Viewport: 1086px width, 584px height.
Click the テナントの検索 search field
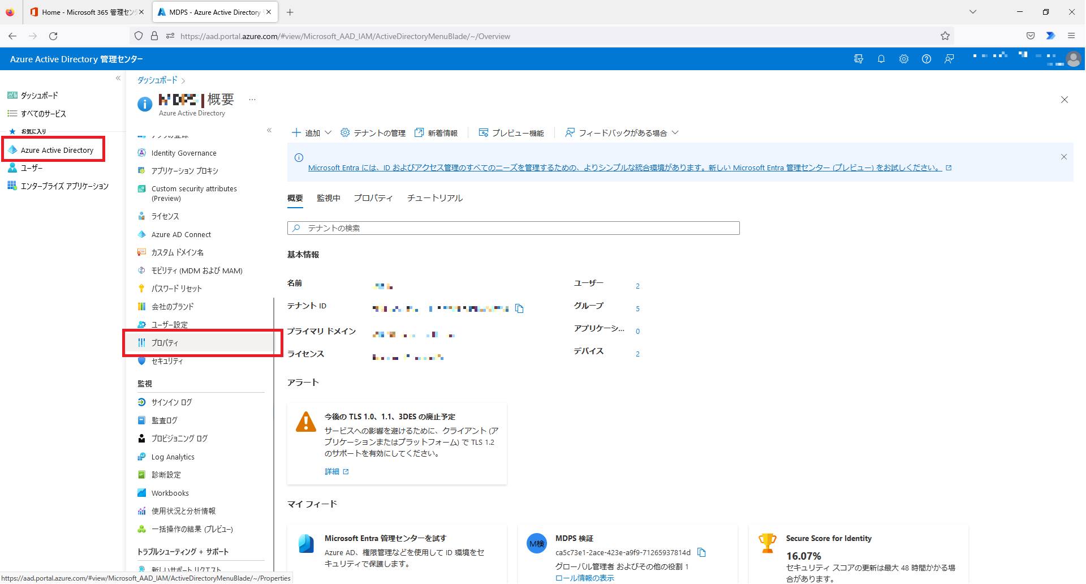point(513,228)
